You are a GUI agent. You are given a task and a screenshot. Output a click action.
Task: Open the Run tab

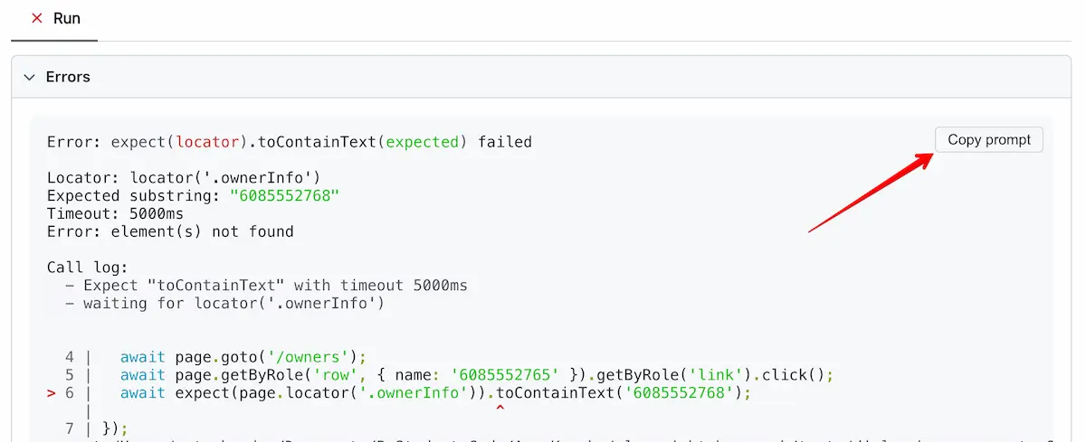click(66, 18)
